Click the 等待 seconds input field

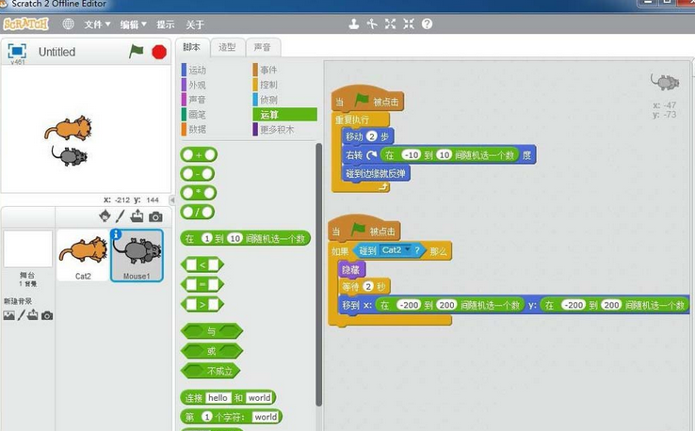pyautogui.click(x=368, y=287)
